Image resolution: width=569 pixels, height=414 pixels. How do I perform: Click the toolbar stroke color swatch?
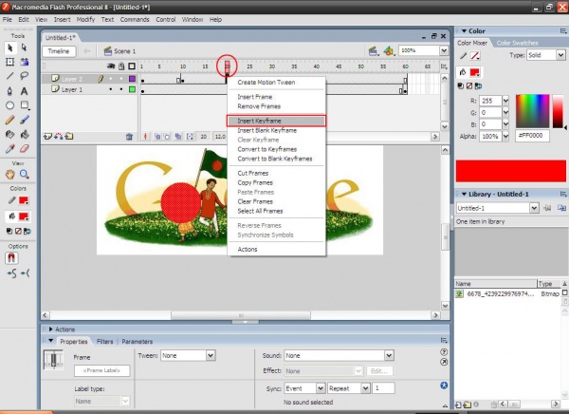(x=24, y=200)
